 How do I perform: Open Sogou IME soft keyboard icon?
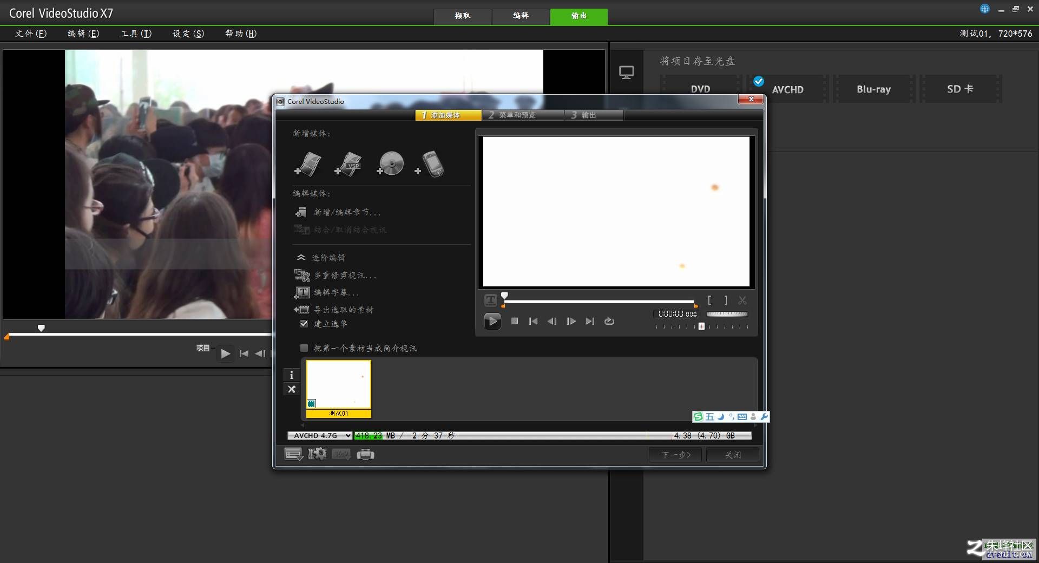click(x=742, y=417)
